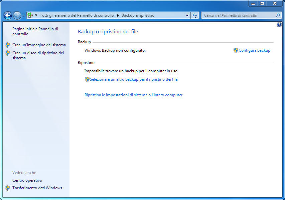Screen dimensions: 285x200
Task: Open Help via the question mark icon
Action: click(279, 25)
